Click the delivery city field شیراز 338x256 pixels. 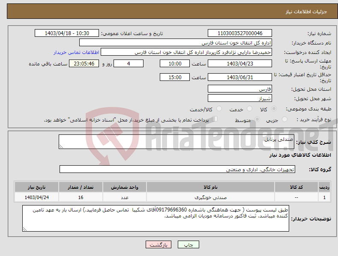pos(240,98)
